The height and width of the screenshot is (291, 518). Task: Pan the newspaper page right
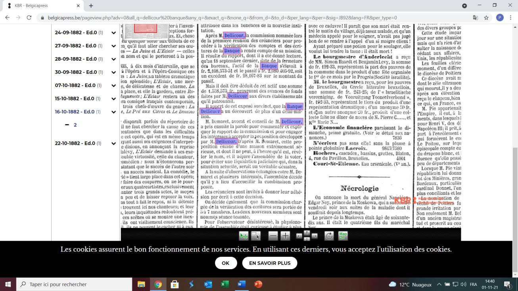pos(315,236)
